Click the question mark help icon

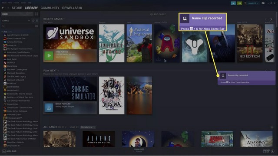(245, 3)
